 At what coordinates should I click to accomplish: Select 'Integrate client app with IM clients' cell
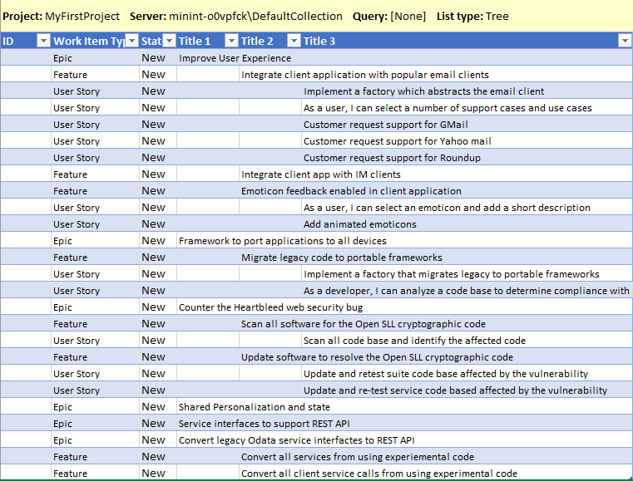(320, 174)
